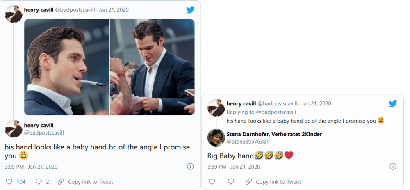410x190 pixels.
Task: Click Stana Darnhofer's profile avatar
Action: (x=216, y=137)
